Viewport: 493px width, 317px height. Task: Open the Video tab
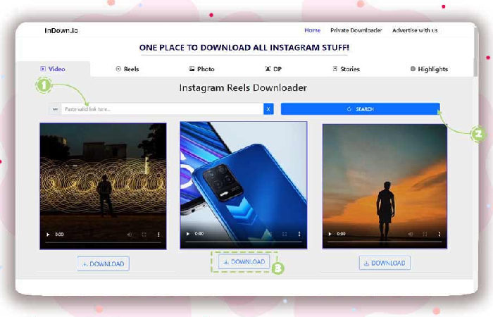(53, 69)
